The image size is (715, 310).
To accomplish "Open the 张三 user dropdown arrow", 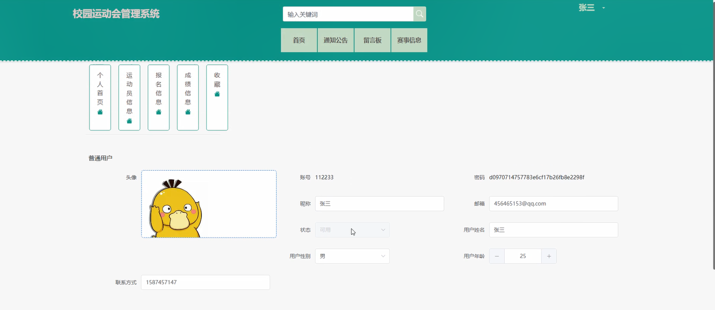I will coord(604,8).
